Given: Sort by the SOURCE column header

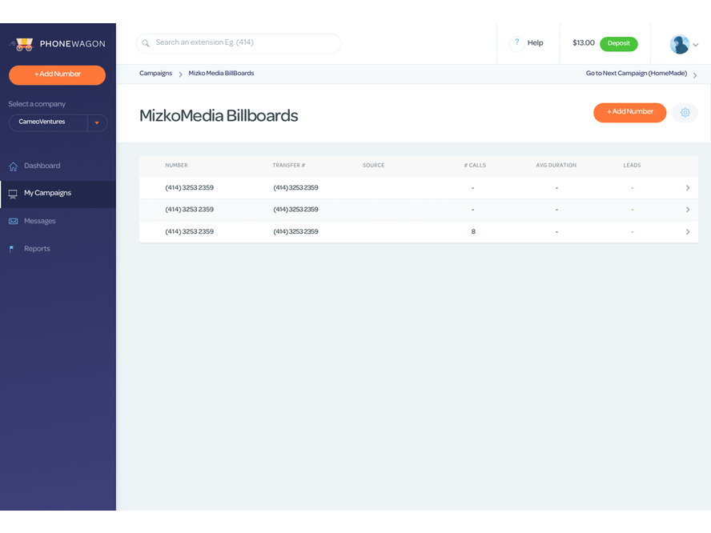Looking at the screenshot, I should [374, 166].
